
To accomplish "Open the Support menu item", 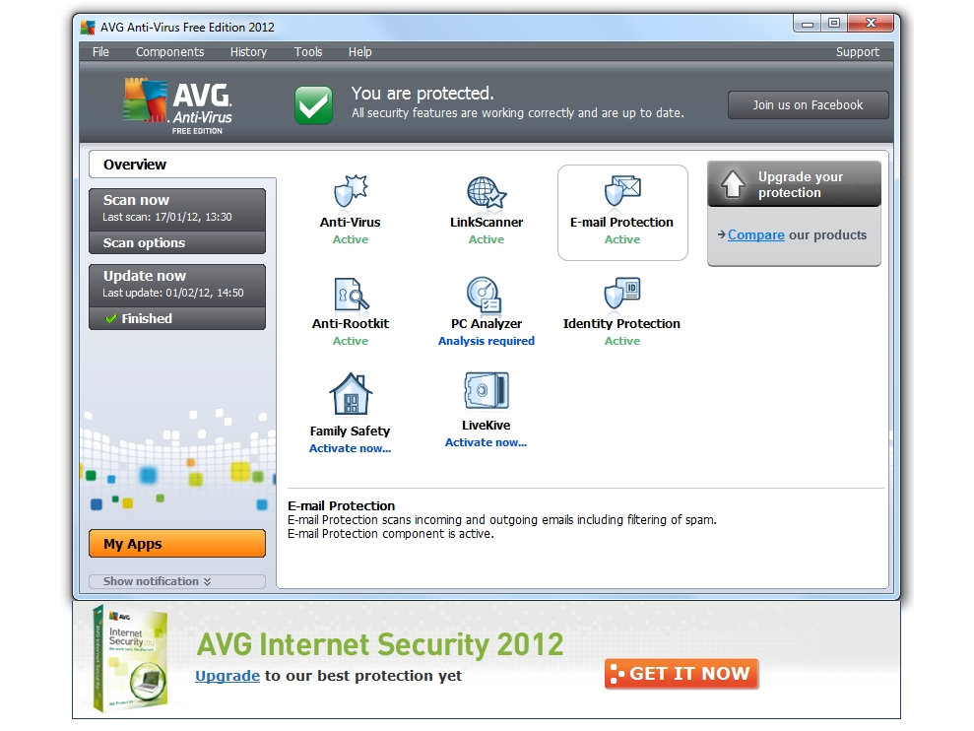I will tap(857, 52).
